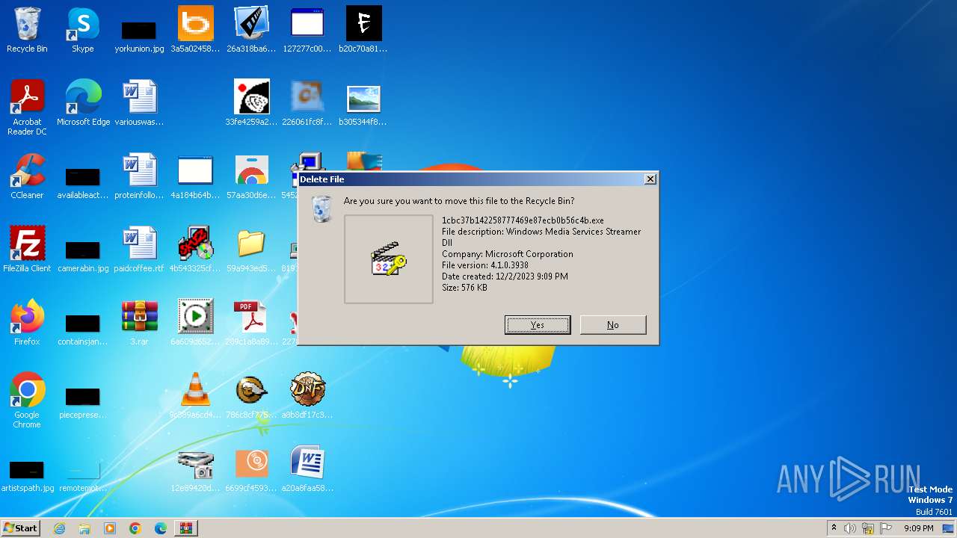Image resolution: width=957 pixels, height=538 pixels.
Task: Close the Delete File dialog
Action: point(650,179)
